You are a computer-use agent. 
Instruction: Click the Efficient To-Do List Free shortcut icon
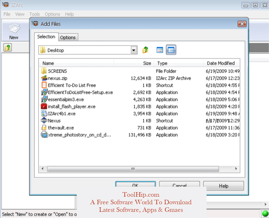44,85
